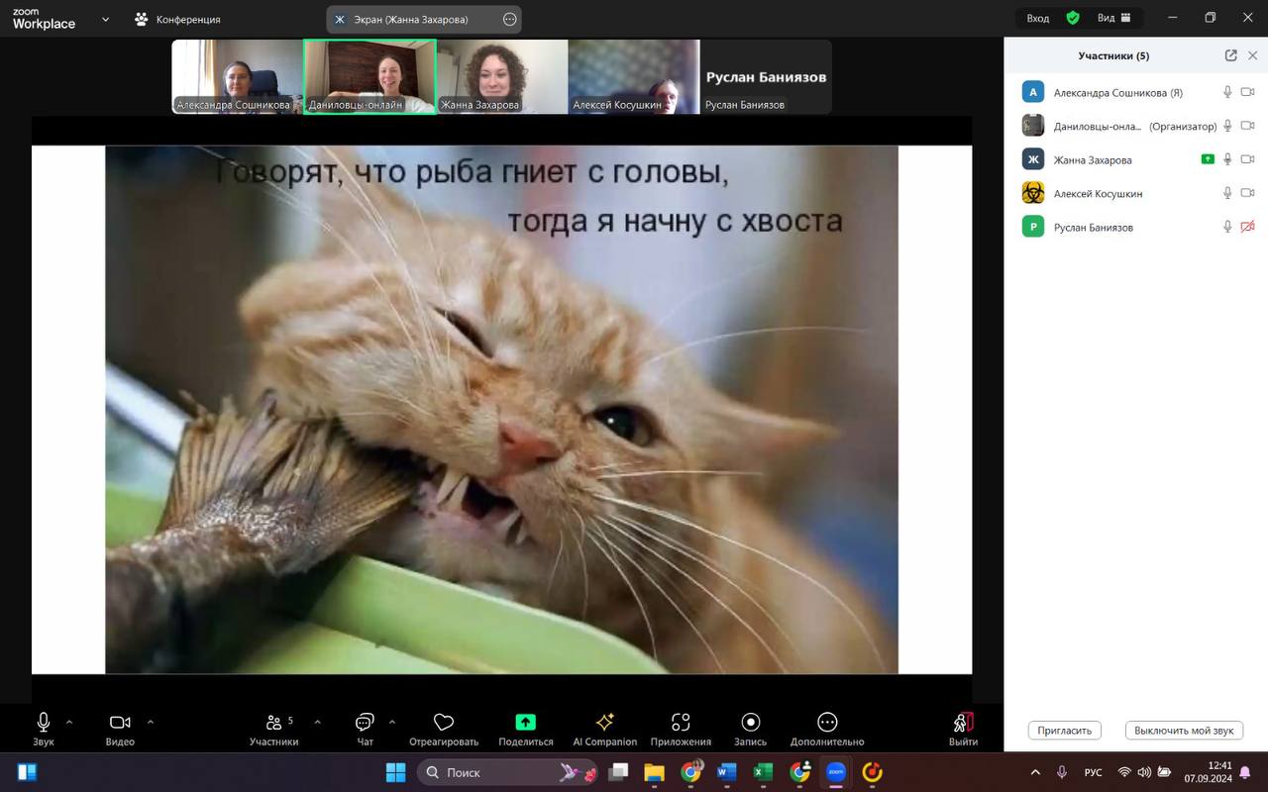Click blue 'A' avatar of Александра Сошникова

(1033, 92)
